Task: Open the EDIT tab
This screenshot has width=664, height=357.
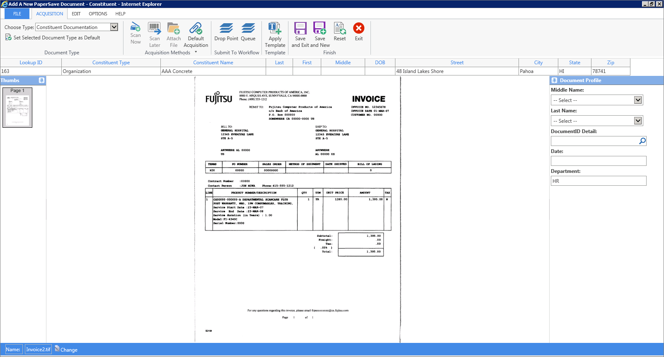Action: (76, 14)
